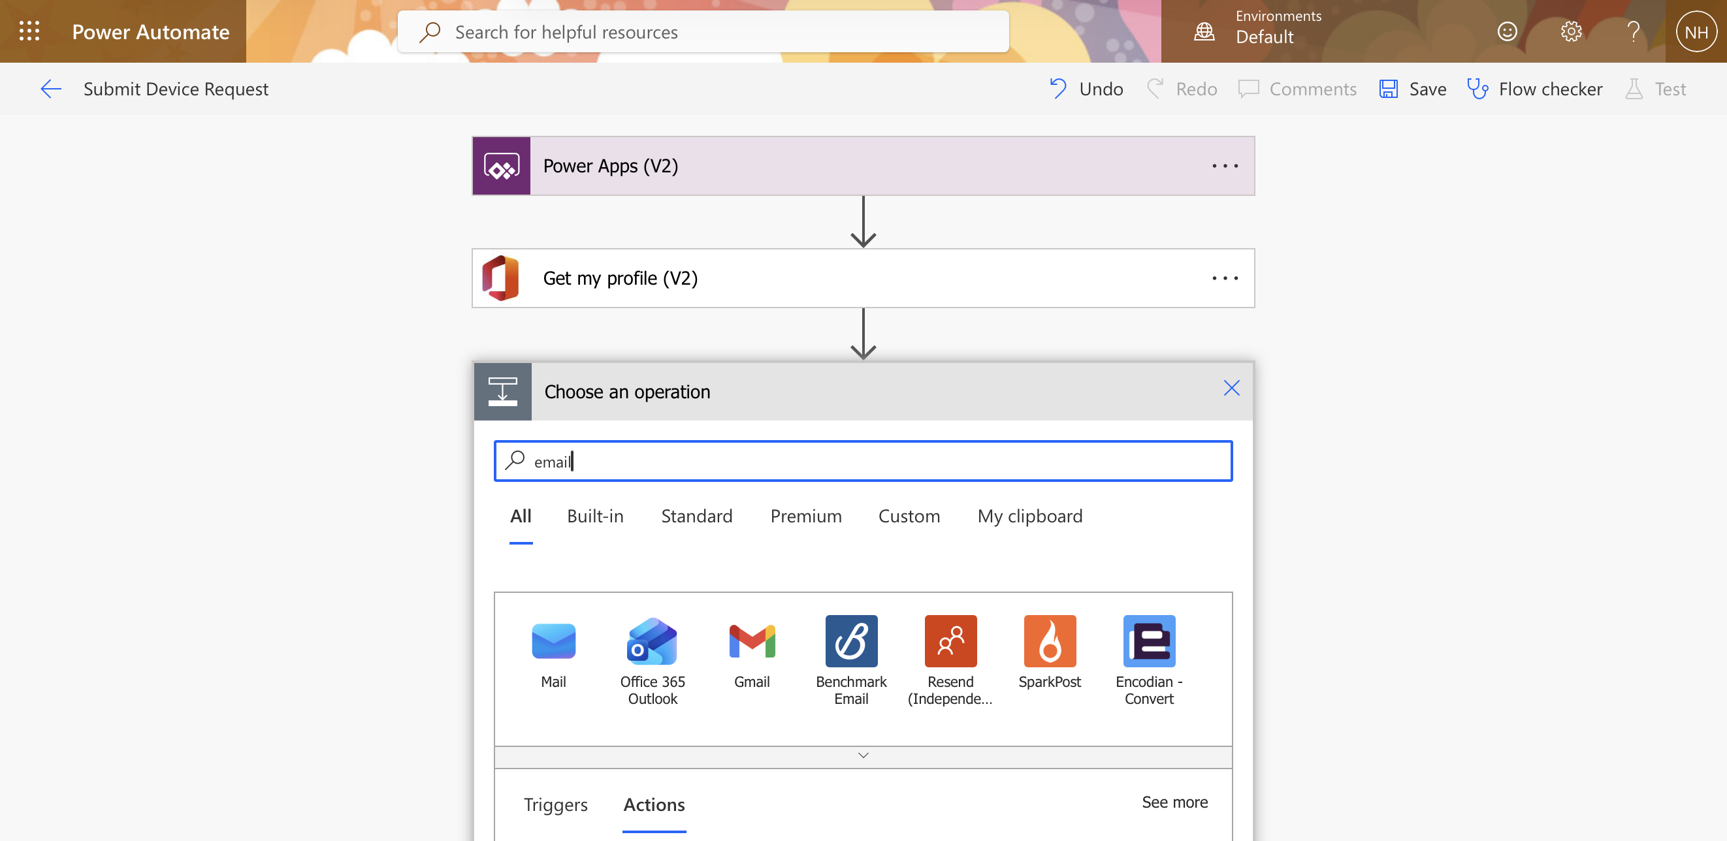Open the NH account avatar
This screenshot has height=841, width=1727.
coord(1696,31)
